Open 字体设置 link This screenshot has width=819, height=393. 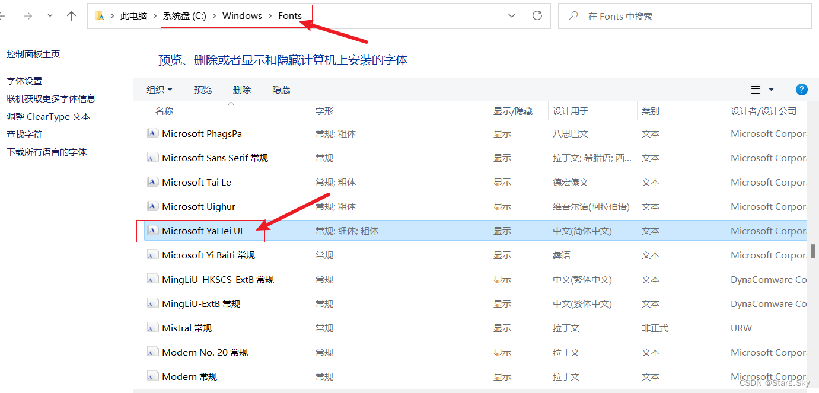click(24, 81)
